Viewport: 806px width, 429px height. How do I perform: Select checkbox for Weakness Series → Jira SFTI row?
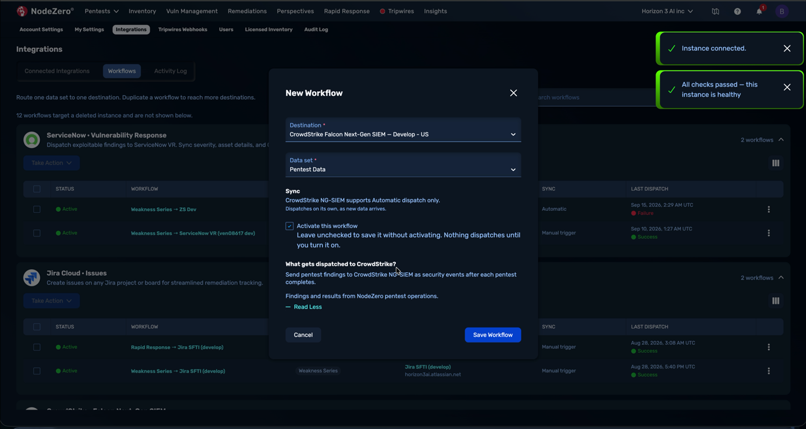coord(37,371)
